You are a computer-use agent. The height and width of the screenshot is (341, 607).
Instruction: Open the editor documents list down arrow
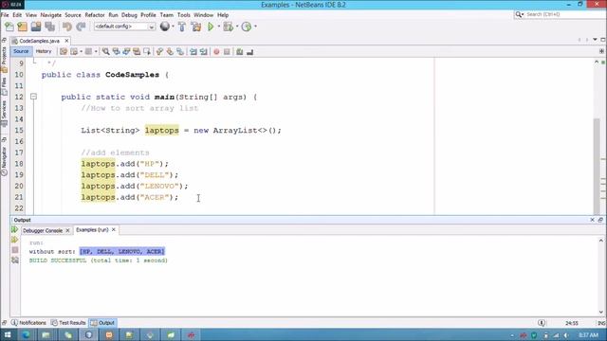click(595, 40)
